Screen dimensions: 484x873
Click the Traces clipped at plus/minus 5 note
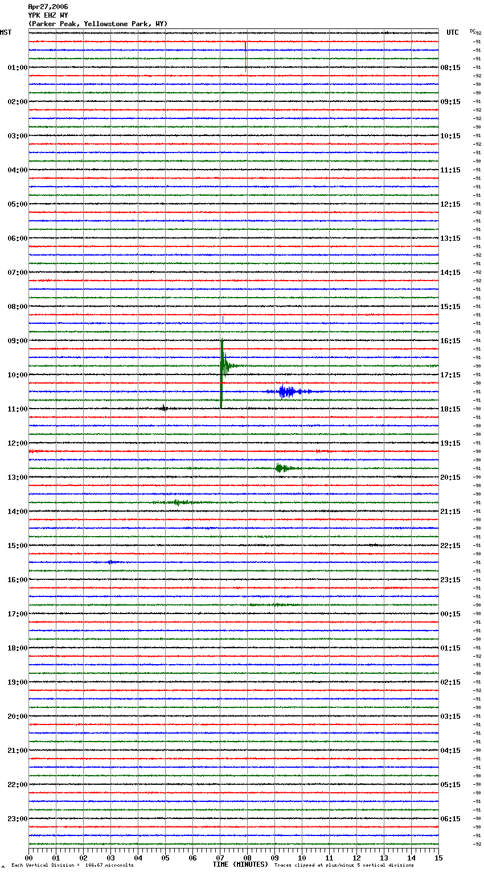pos(344,865)
